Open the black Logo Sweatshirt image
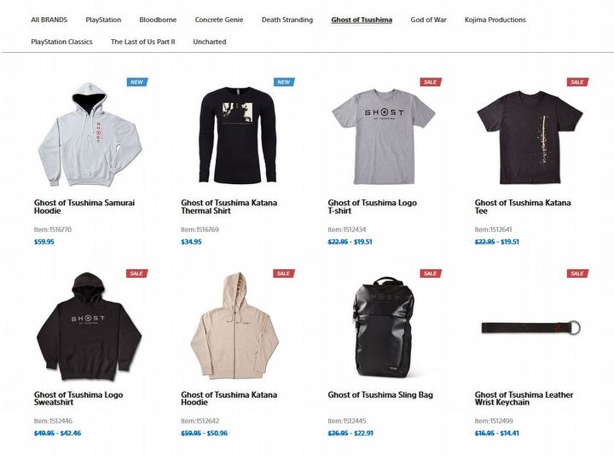Image resolution: width=614 pixels, height=455 pixels. pos(89,326)
